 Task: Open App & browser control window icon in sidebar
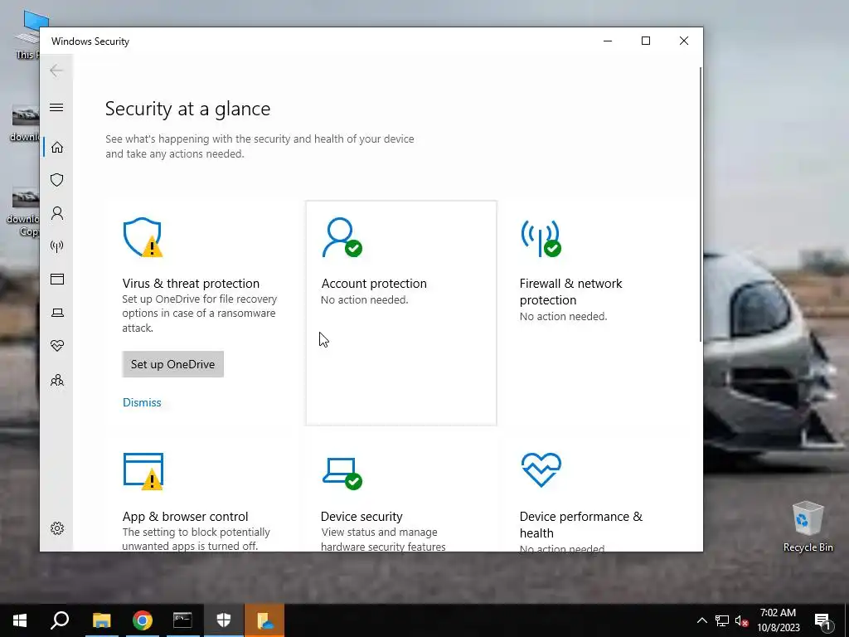tap(57, 279)
